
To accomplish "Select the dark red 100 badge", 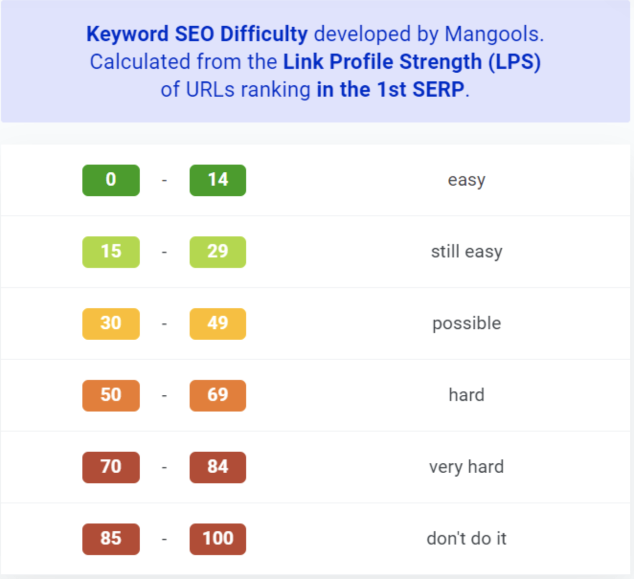I will coord(217,539).
